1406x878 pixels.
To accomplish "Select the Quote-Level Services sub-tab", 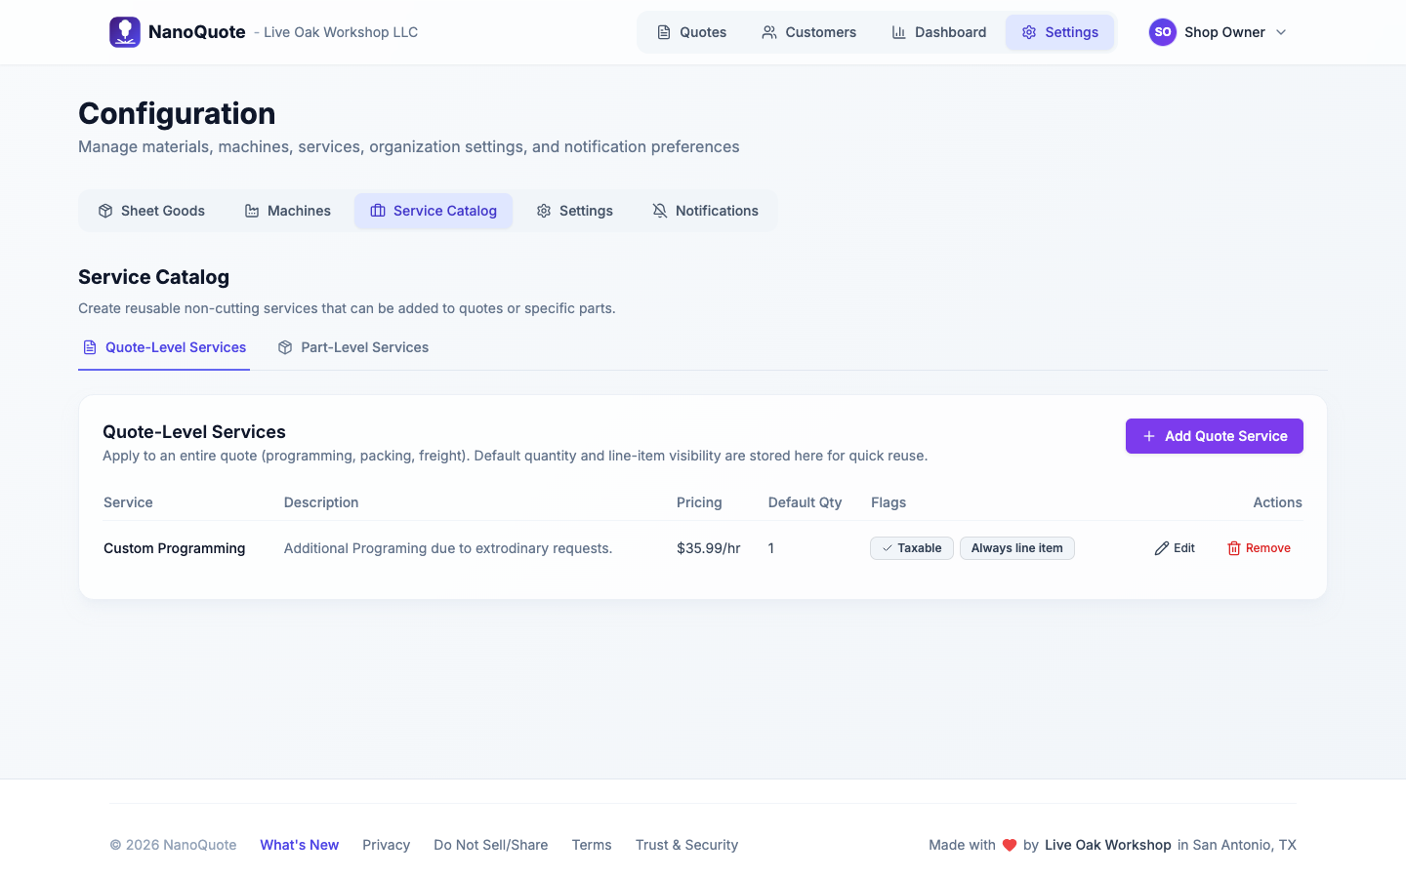I will pyautogui.click(x=164, y=347).
